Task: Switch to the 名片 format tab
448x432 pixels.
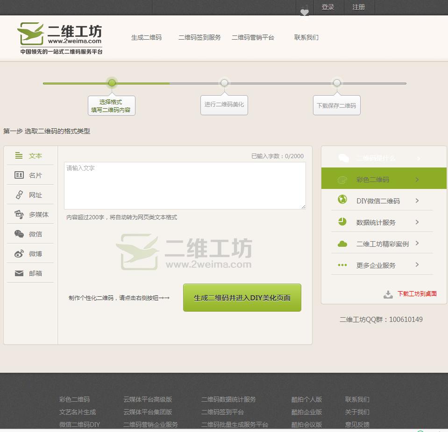Action: point(30,175)
